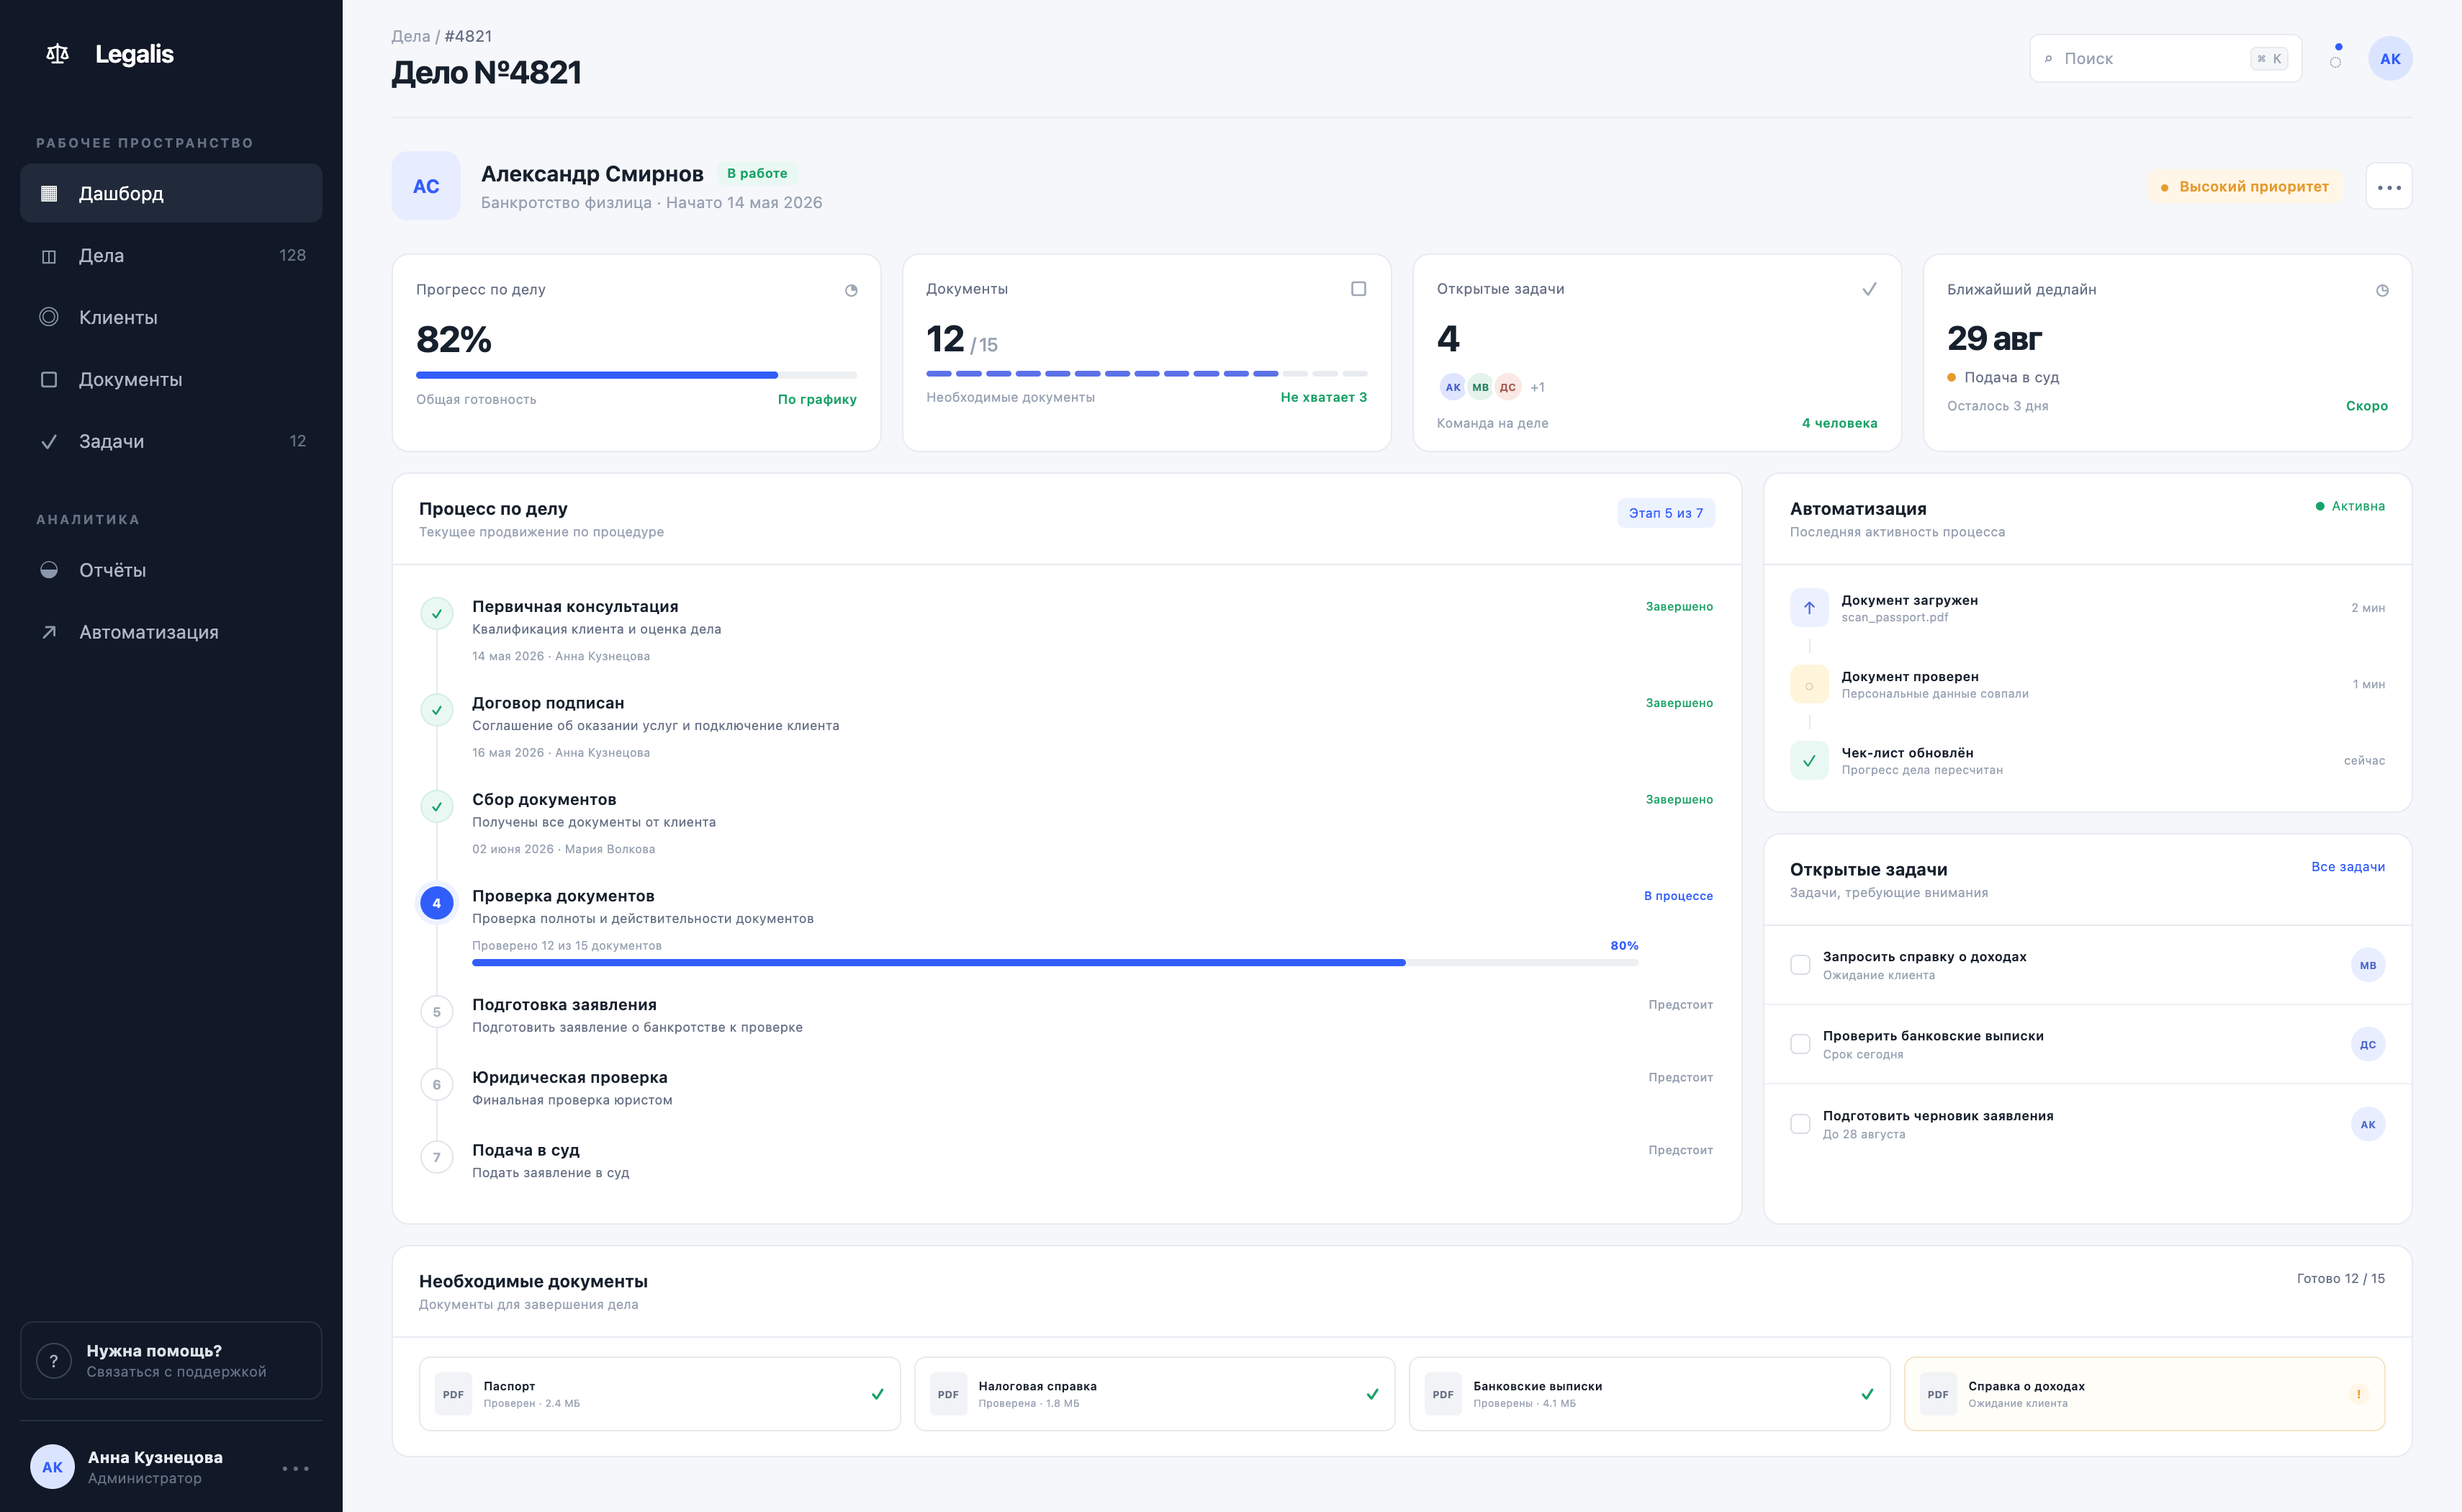Screen dimensions: 2462x1512
Task: Check the Запросить справку о доходах task
Action: 1800,965
